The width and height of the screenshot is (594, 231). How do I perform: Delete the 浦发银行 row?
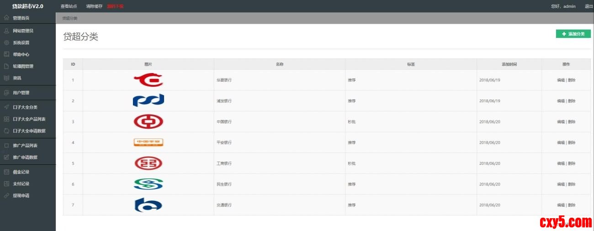pyautogui.click(x=572, y=101)
